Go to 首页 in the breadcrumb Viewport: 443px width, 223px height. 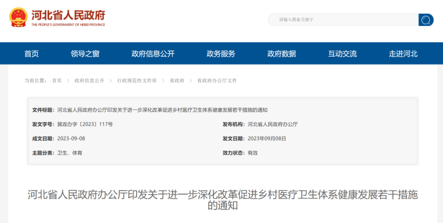[57, 80]
